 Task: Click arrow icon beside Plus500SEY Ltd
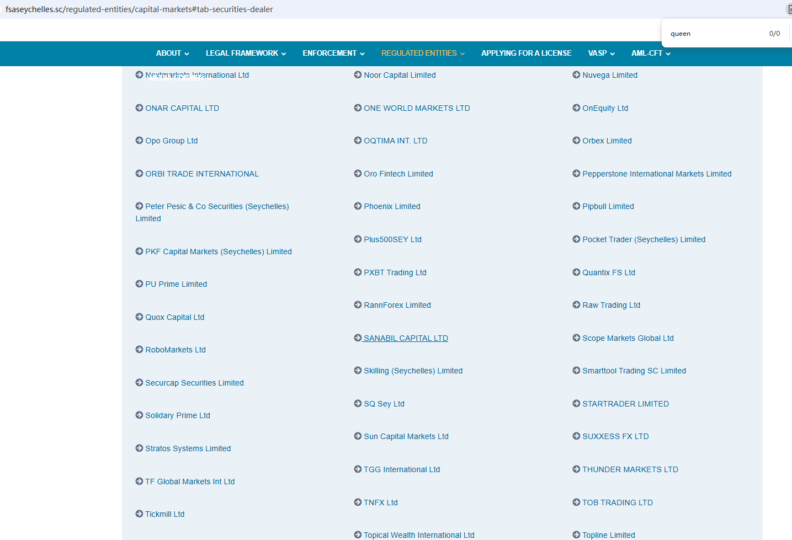pyautogui.click(x=358, y=239)
